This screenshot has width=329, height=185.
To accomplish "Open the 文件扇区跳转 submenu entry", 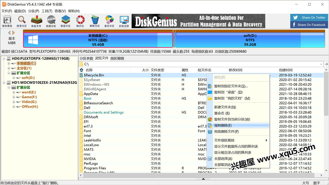I will coord(238,140).
